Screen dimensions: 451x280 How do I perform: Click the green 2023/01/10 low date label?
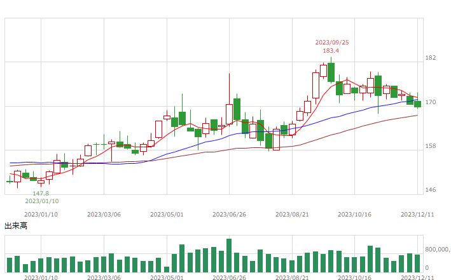pos(42,201)
